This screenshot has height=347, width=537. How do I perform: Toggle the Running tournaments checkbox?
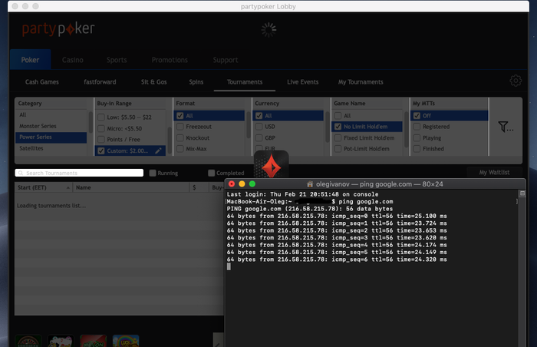coord(153,173)
